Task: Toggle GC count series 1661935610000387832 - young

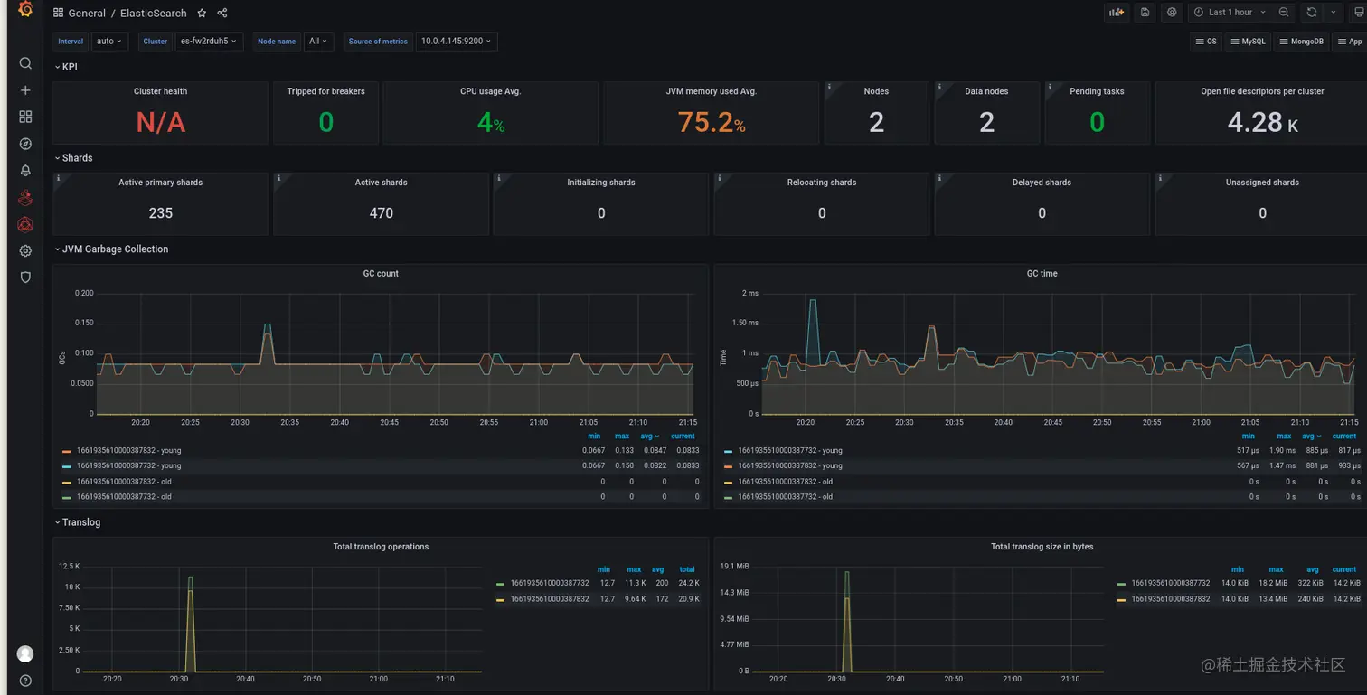Action: click(x=128, y=451)
